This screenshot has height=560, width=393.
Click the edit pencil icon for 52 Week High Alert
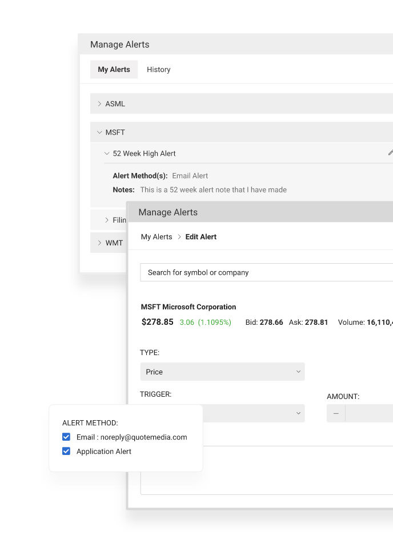390,153
